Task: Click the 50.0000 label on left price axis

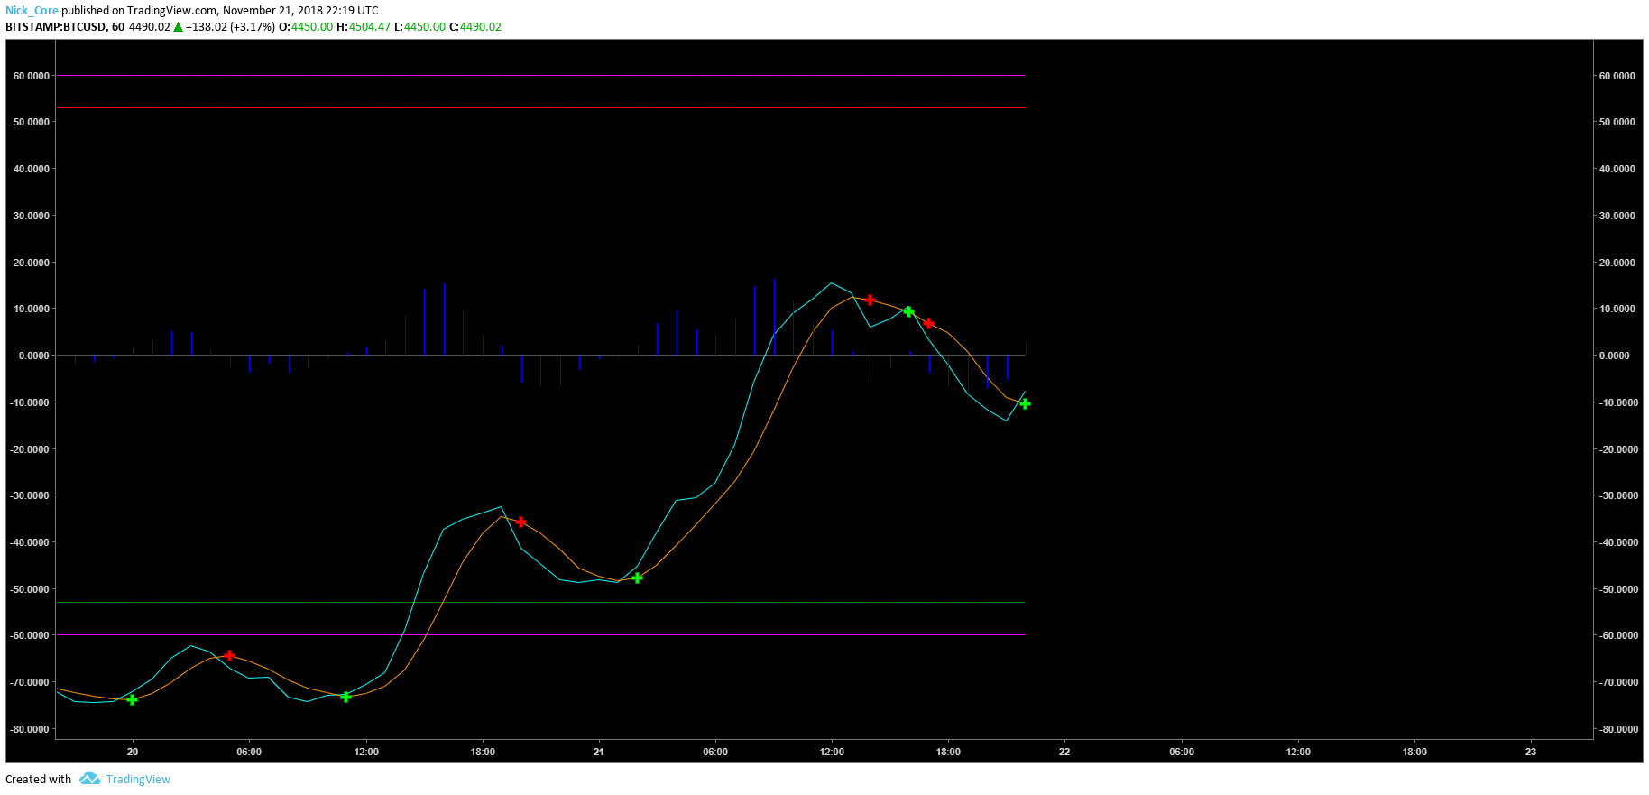Action: tap(32, 122)
